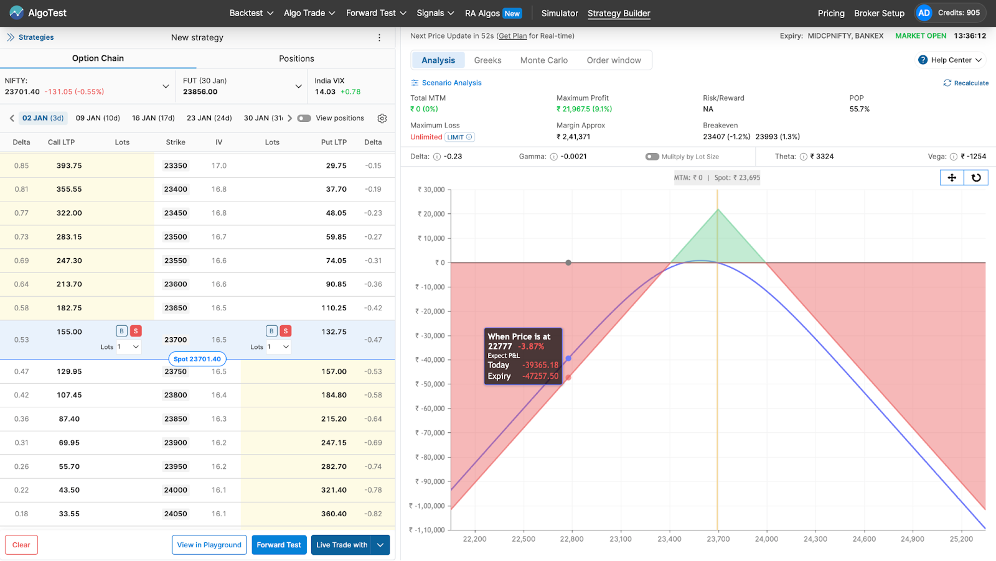996x561 pixels.
Task: Click the red Expiry P&L chart point
Action: click(568, 378)
